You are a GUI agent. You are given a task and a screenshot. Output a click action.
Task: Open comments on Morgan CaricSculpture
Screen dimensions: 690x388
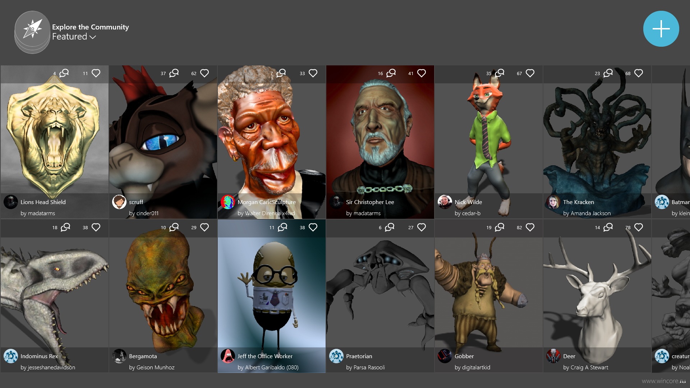pyautogui.click(x=281, y=73)
